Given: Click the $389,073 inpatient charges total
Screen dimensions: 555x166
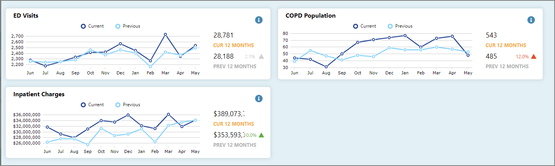Looking at the screenshot, I should (229, 114).
